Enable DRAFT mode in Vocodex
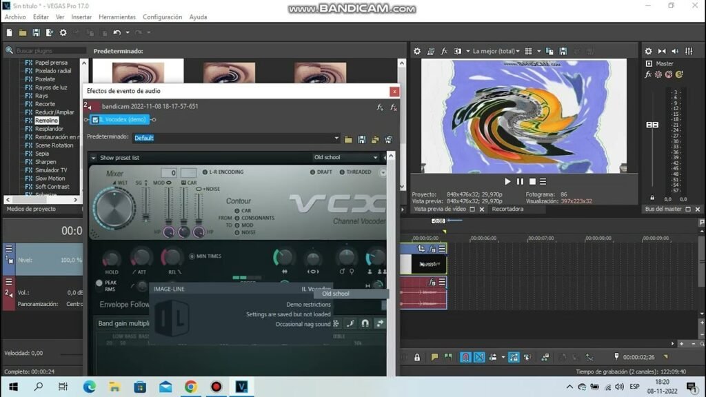 (312, 172)
